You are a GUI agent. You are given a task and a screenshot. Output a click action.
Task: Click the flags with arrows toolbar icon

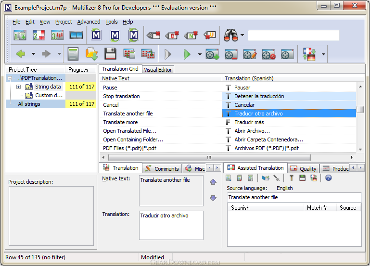click(309, 54)
